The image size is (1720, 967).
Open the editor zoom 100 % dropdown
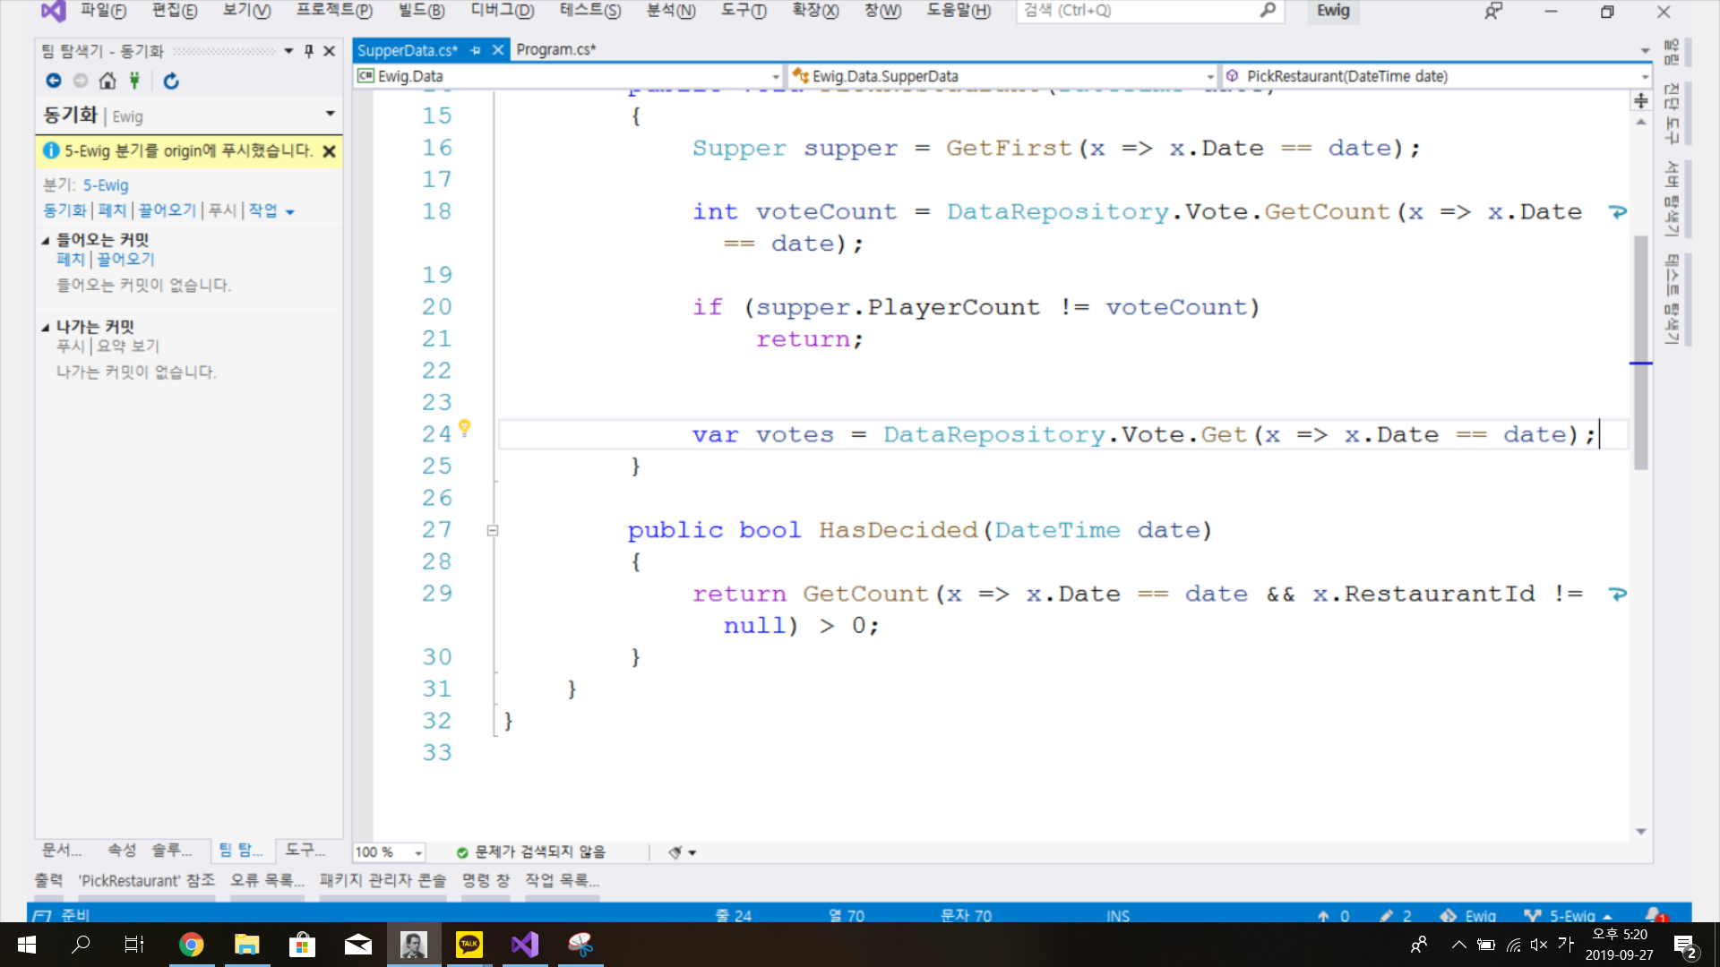coord(417,852)
